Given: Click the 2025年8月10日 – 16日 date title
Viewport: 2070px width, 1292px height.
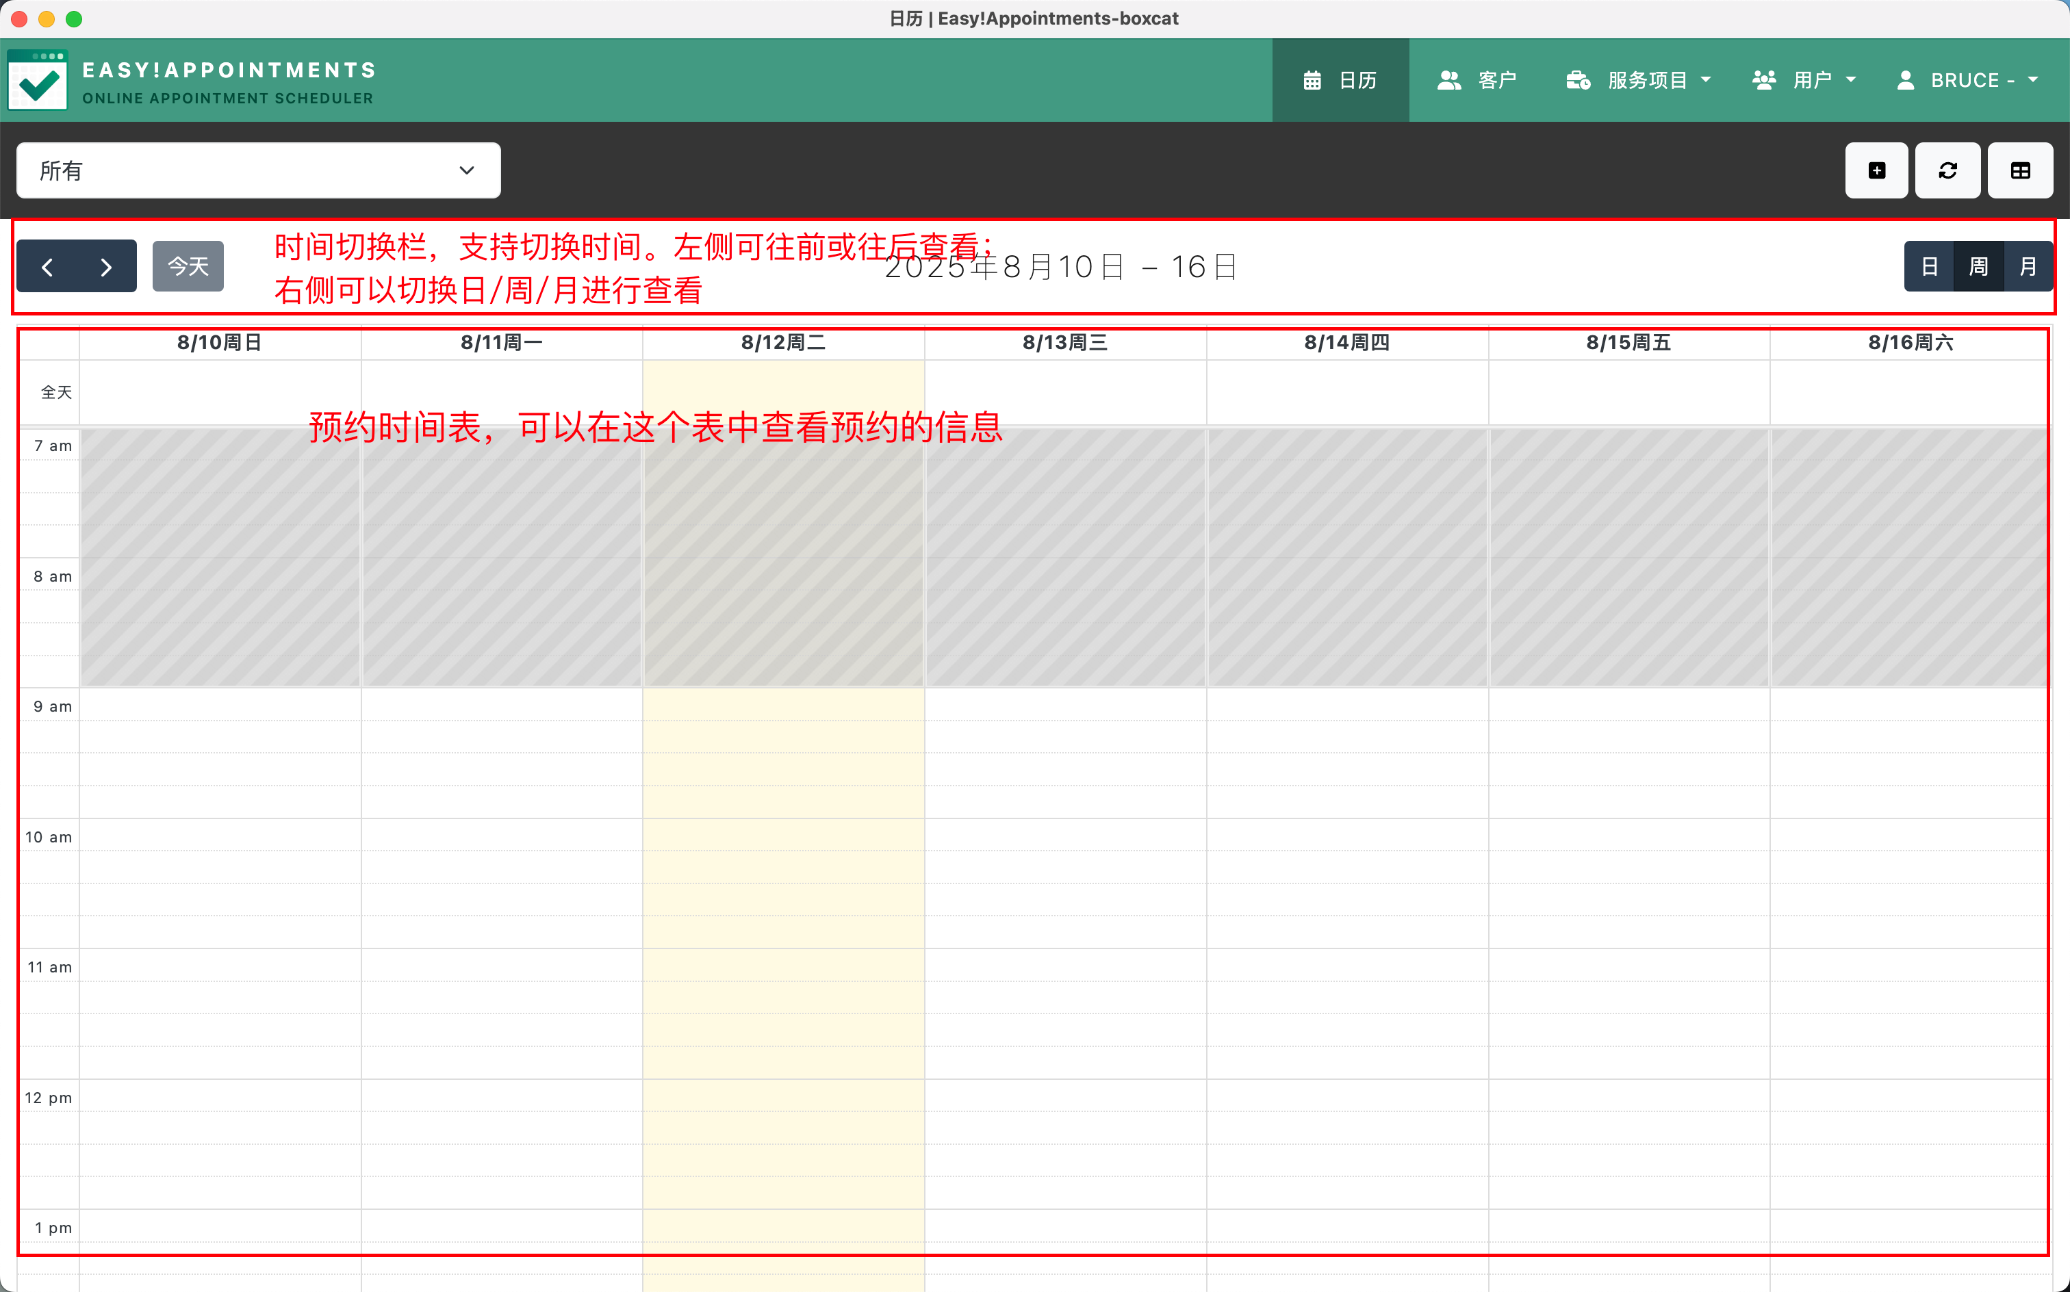Looking at the screenshot, I should [x=1060, y=267].
